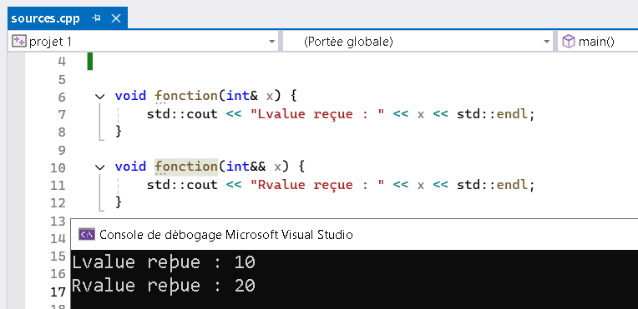Click the console output line Rvalue reçue : 20
The image size is (638, 309).
[x=164, y=286]
